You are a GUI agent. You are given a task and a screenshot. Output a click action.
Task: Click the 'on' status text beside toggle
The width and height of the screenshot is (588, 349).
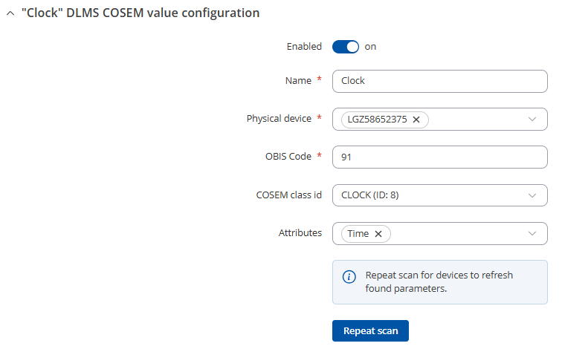tap(370, 47)
